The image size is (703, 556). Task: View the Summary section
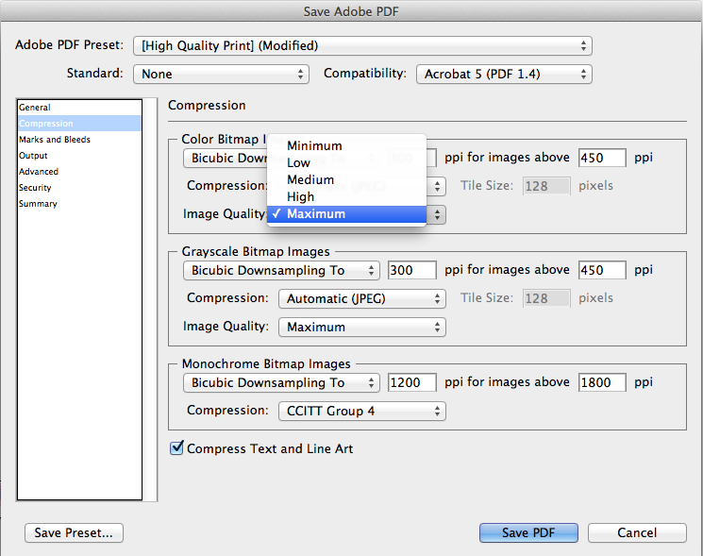(38, 204)
